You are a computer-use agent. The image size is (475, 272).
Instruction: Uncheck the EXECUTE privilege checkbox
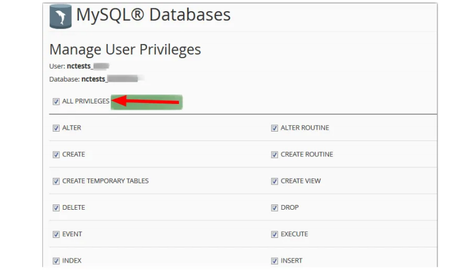[x=274, y=234]
